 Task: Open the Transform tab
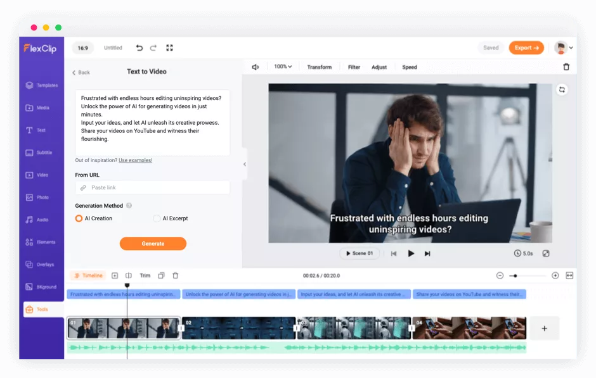pos(320,67)
